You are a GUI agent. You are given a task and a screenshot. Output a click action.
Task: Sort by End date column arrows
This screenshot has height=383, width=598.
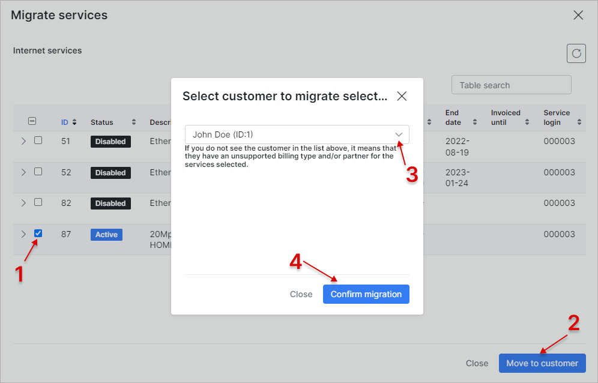pyautogui.click(x=475, y=122)
